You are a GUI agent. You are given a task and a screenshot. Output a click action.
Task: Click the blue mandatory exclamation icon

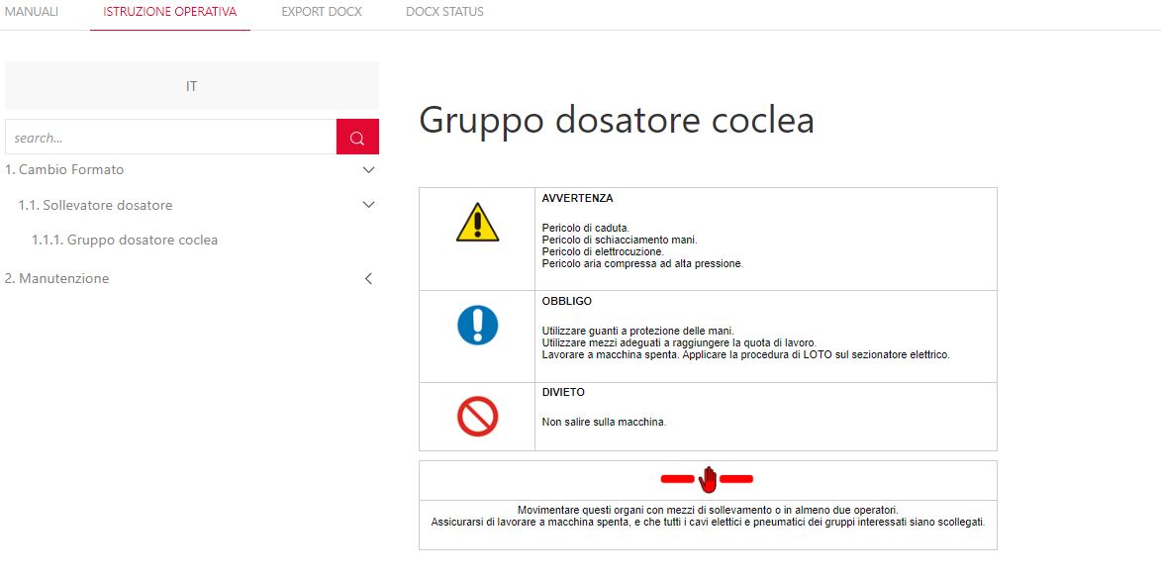477,325
